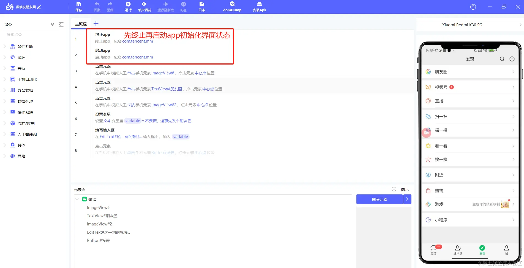Edit project name pencil icon

(x=39, y=7)
